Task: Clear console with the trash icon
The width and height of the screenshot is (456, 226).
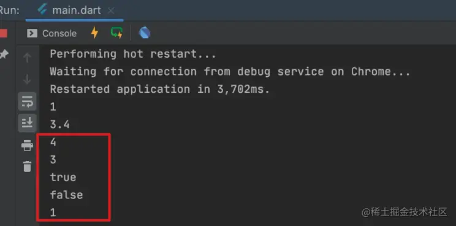Action: tap(27, 166)
